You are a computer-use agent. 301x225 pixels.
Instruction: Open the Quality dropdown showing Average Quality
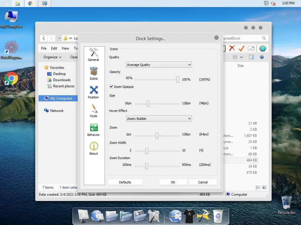coord(159,65)
